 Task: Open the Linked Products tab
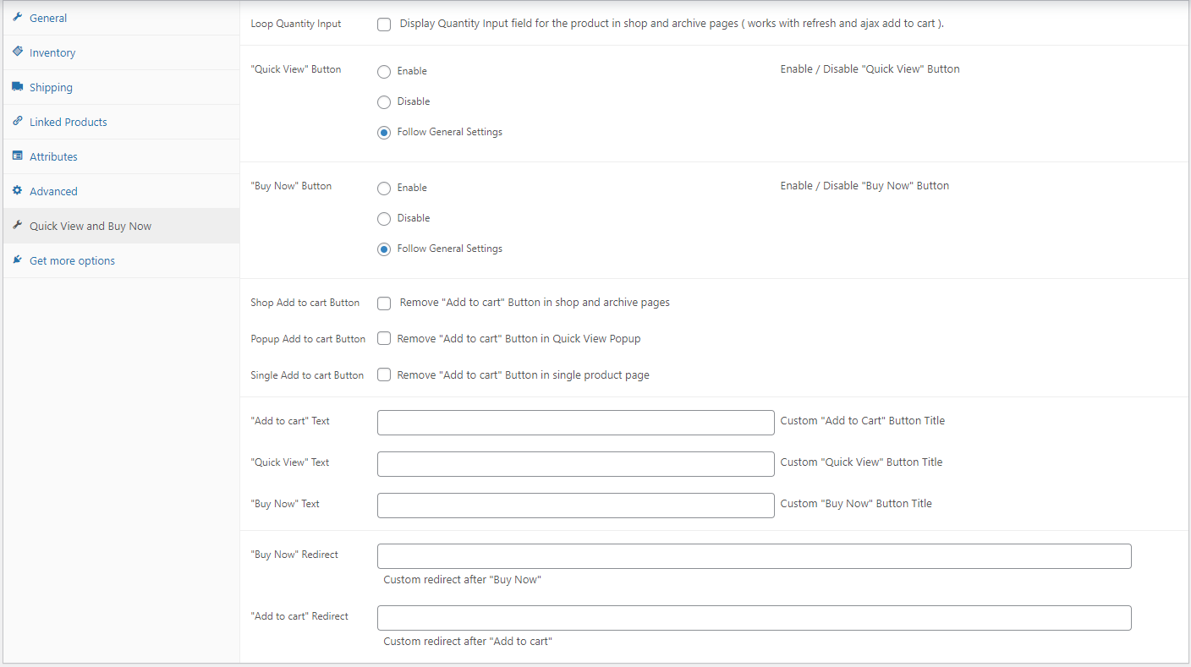coord(68,122)
